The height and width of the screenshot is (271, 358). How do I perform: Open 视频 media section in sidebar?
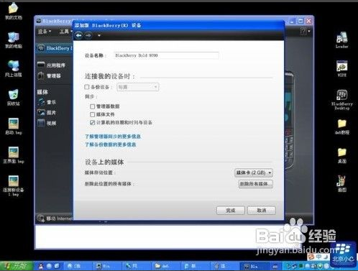[47, 123]
